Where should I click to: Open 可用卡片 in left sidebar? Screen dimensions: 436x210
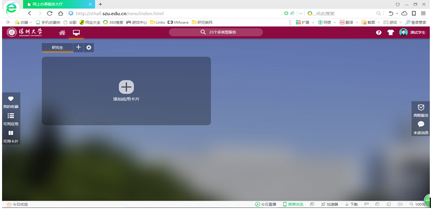11,136
